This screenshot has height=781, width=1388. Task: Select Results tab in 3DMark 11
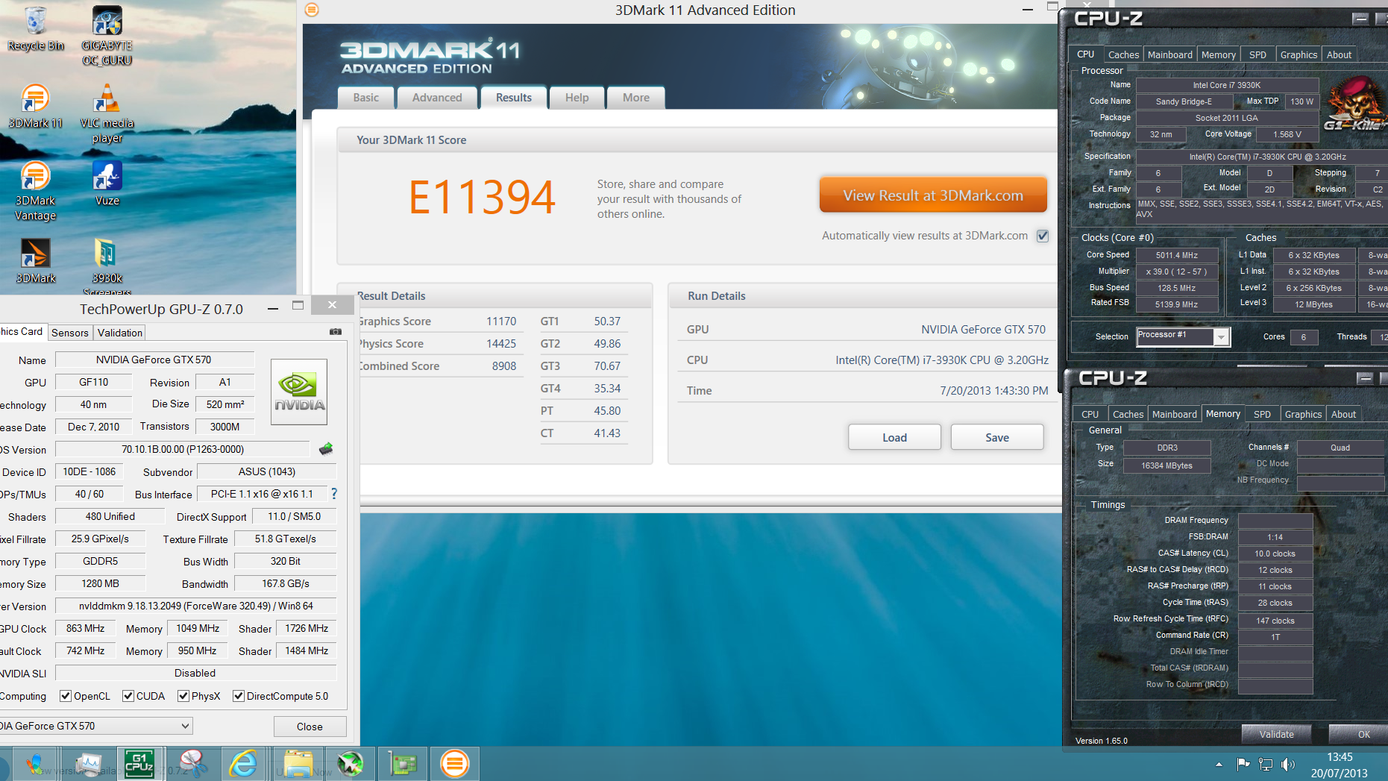(x=513, y=98)
